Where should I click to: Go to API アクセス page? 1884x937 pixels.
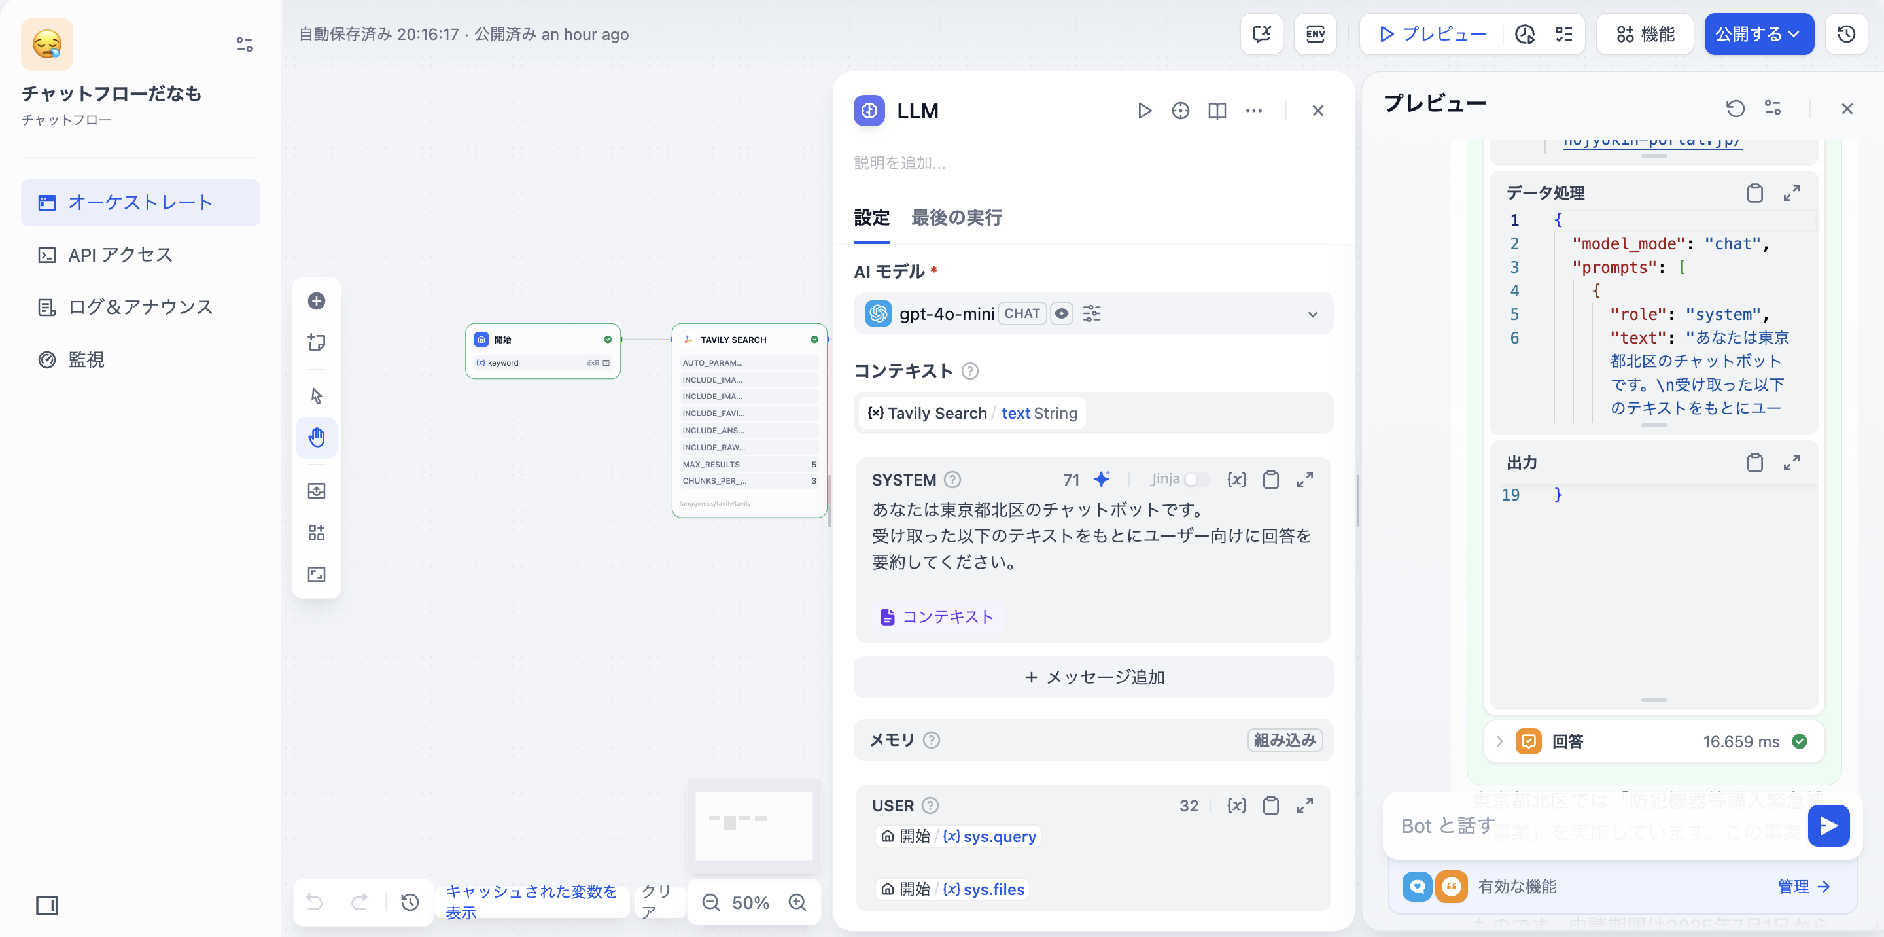(x=141, y=255)
